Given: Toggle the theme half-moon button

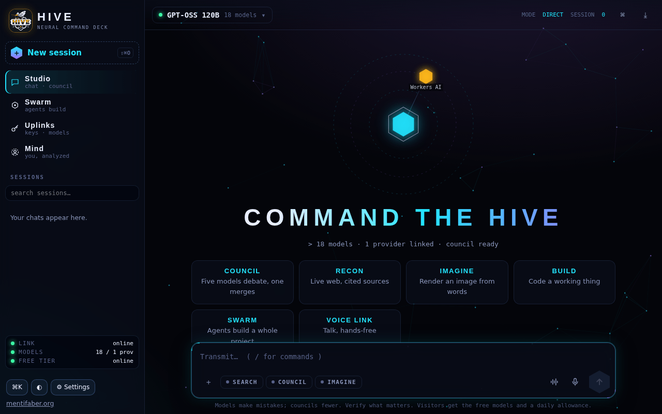Looking at the screenshot, I should [x=39, y=387].
